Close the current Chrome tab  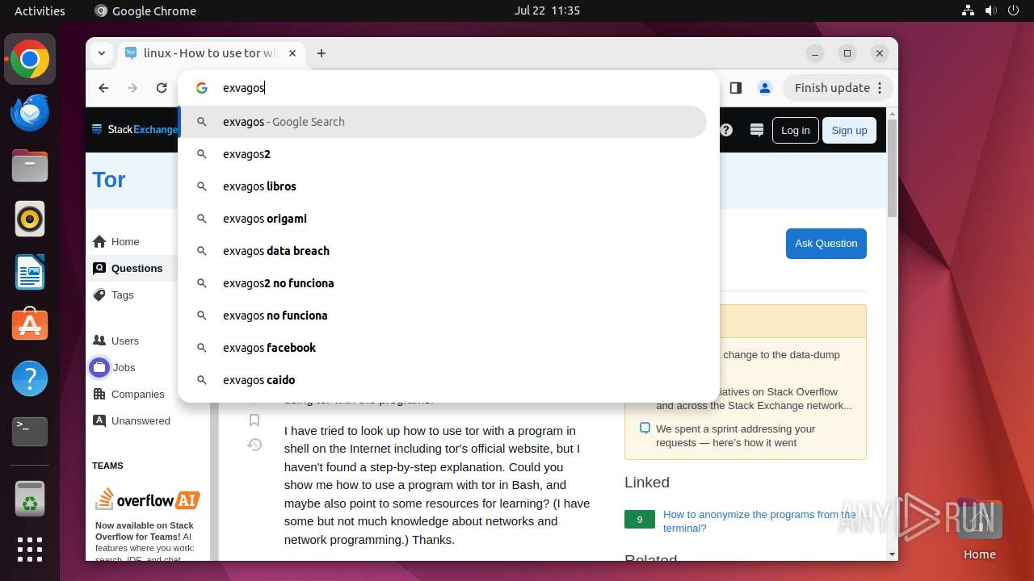click(x=292, y=53)
